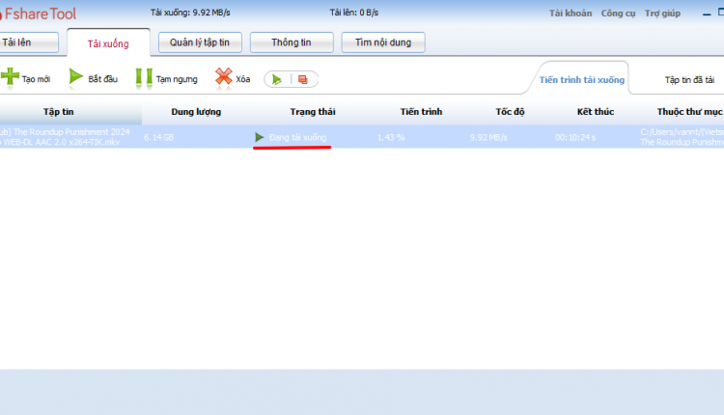The width and height of the screenshot is (724, 415).
Task: Click the Fshare Tool logo
Action: pyautogui.click(x=38, y=14)
